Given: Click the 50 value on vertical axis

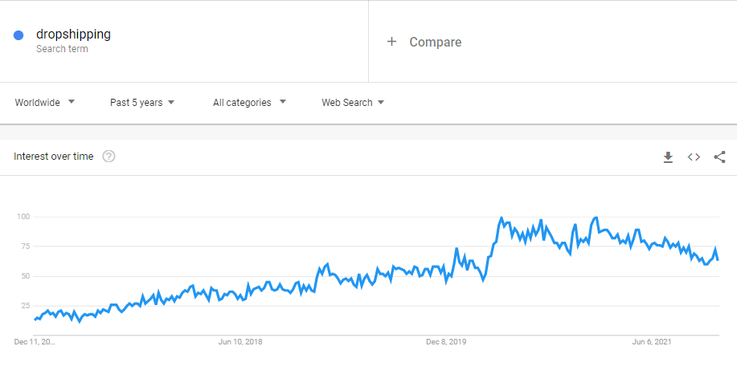Looking at the screenshot, I should point(24,276).
